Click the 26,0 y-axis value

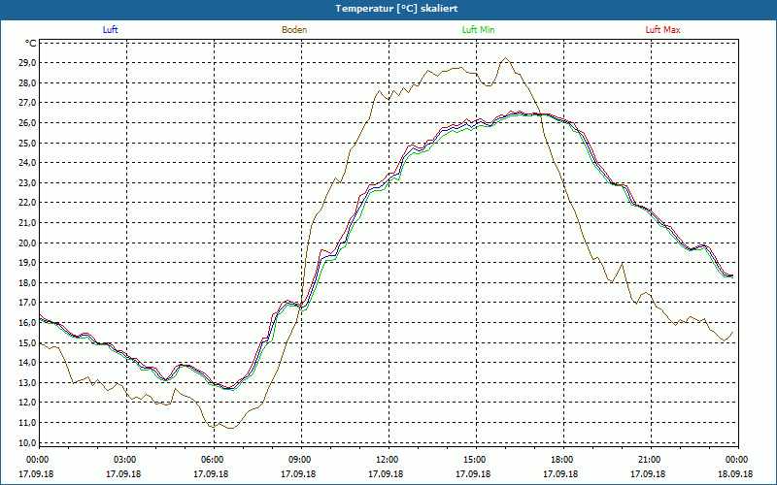click(27, 123)
